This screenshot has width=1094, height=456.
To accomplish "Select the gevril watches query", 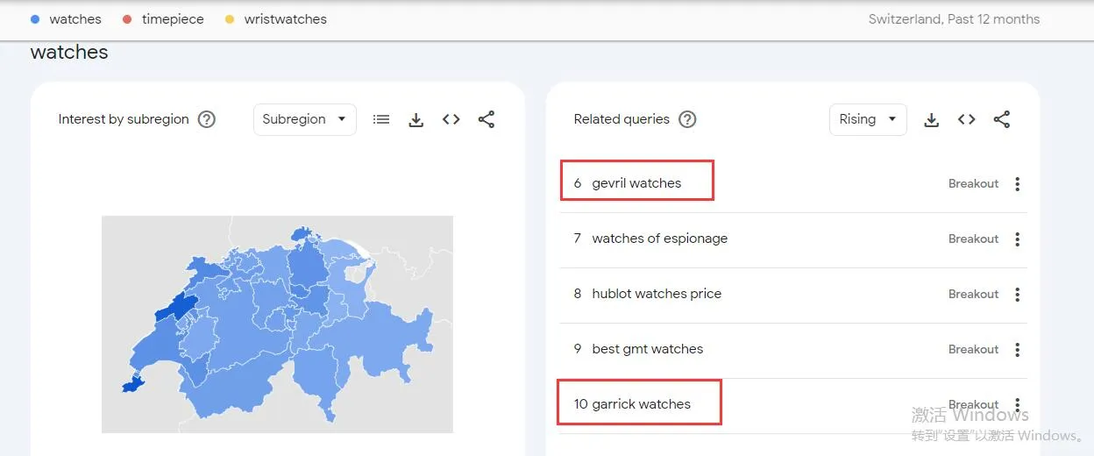I will point(636,183).
